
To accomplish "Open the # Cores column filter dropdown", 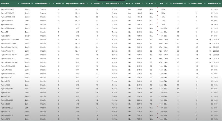I will [63, 4].
